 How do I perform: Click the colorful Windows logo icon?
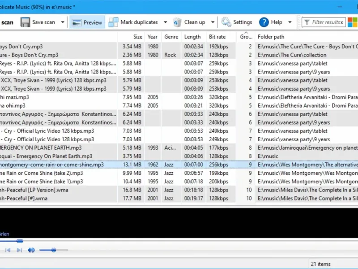coord(352,22)
